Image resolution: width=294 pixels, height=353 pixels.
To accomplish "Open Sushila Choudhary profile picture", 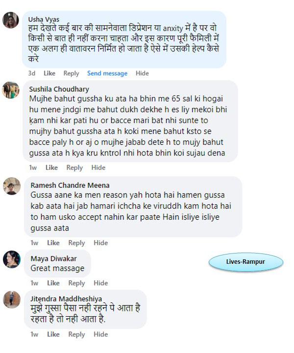I will [11, 90].
